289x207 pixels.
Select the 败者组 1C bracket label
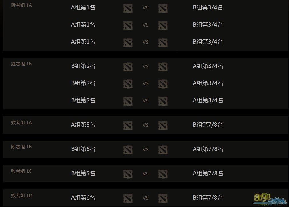click(21, 171)
